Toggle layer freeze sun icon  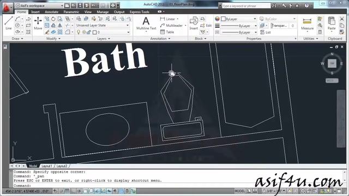84,32
